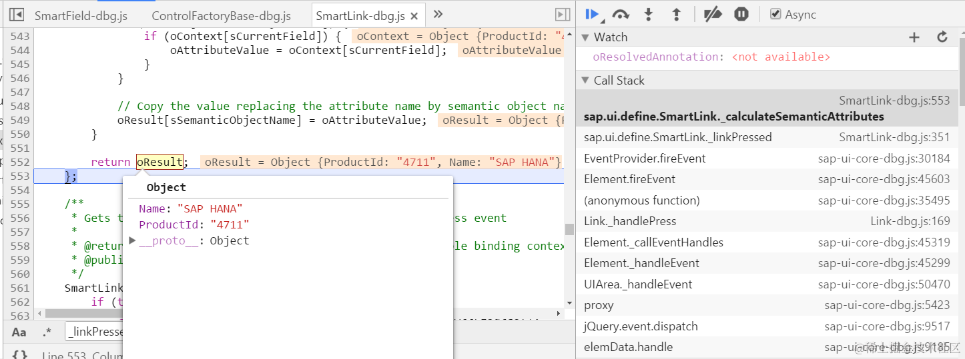The image size is (965, 359).
Task: Step over next function call
Action: pos(620,14)
